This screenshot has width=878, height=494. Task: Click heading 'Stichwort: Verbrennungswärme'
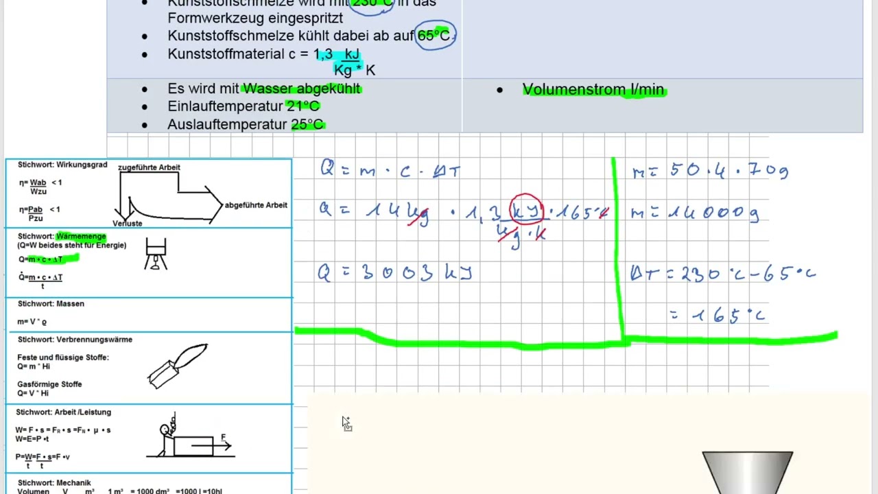75,339
